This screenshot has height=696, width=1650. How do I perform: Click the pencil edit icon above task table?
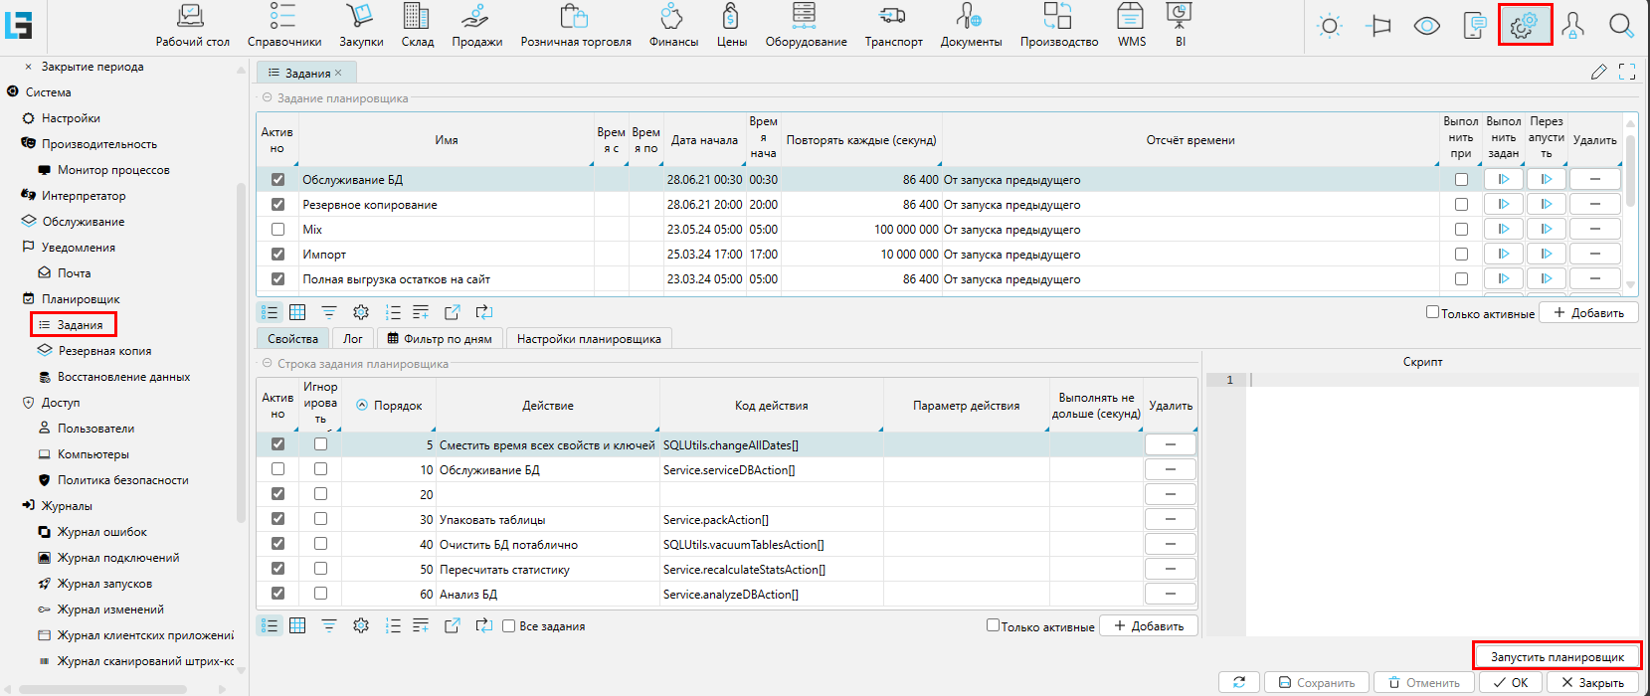point(1598,72)
